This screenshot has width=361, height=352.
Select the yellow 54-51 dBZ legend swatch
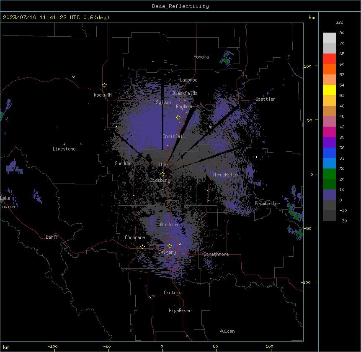tap(329, 90)
